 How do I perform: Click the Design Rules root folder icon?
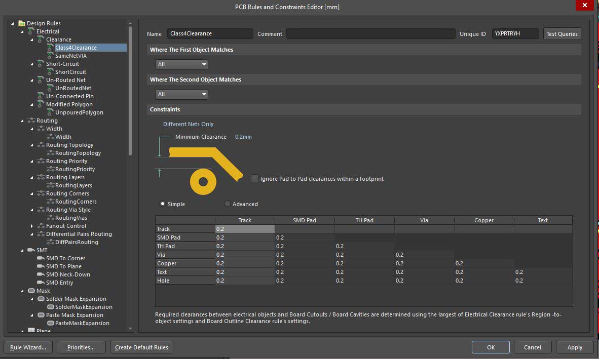pos(22,23)
